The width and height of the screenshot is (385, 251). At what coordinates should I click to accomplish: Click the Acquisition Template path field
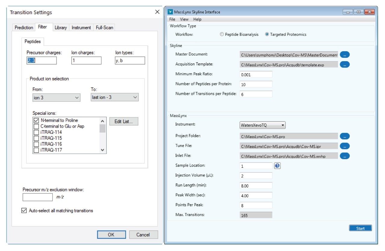click(289, 64)
